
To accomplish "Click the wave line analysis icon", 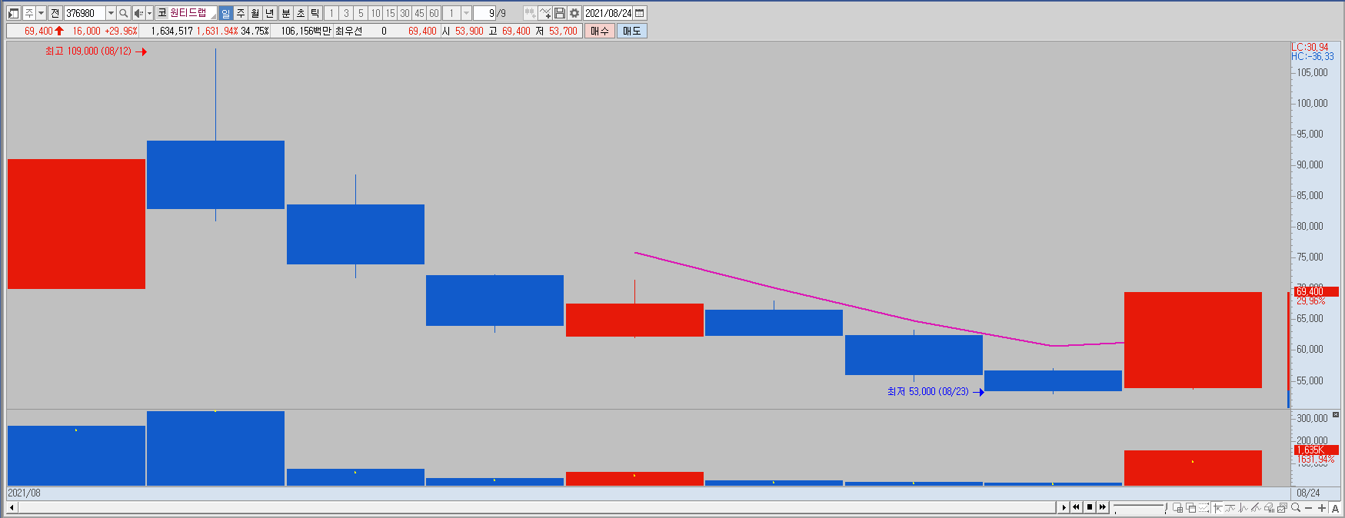I will 1243,507.
